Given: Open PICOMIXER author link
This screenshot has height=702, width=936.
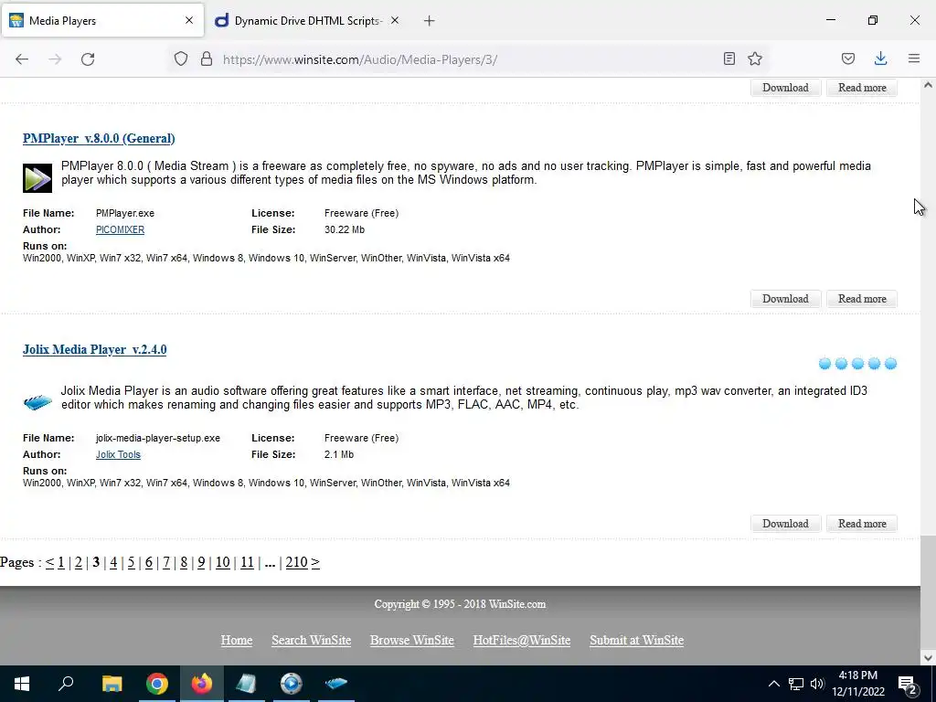Looking at the screenshot, I should 120,229.
